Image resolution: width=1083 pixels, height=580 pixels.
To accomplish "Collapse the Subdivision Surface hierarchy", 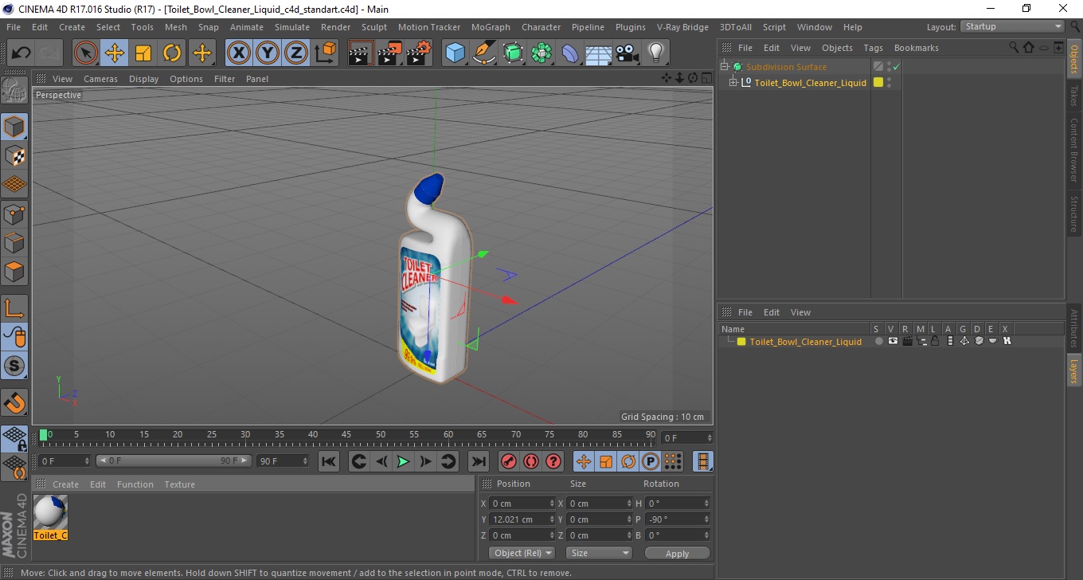I will coord(725,67).
